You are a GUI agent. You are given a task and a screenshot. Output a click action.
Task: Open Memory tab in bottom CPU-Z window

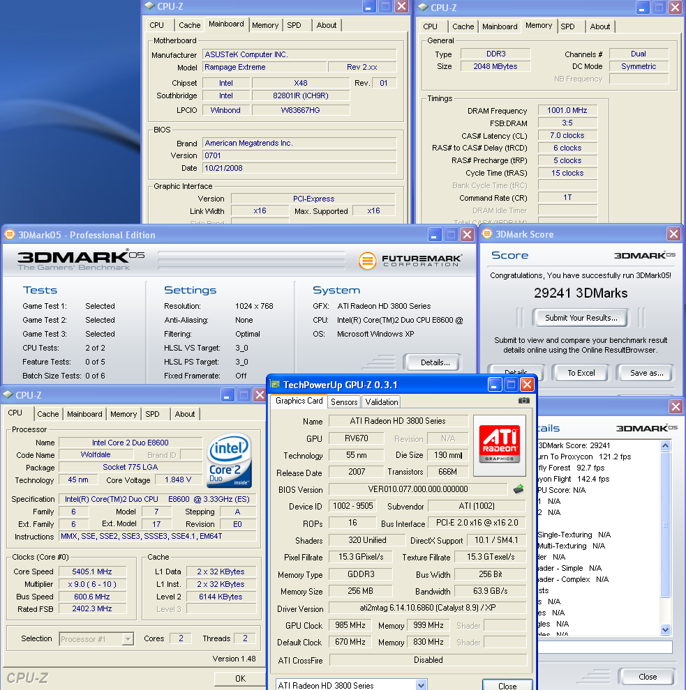click(124, 414)
